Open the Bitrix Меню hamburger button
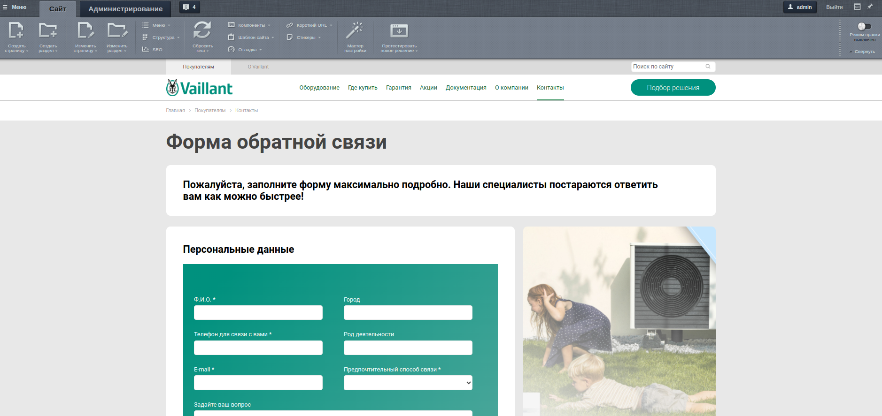The image size is (882, 416). point(15,7)
